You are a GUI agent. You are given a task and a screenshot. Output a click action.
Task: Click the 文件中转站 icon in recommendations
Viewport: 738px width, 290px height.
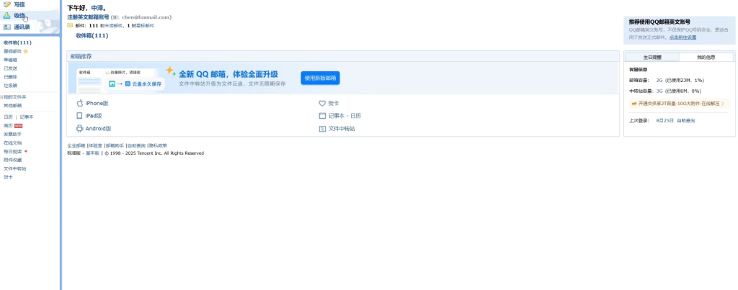pyautogui.click(x=322, y=128)
